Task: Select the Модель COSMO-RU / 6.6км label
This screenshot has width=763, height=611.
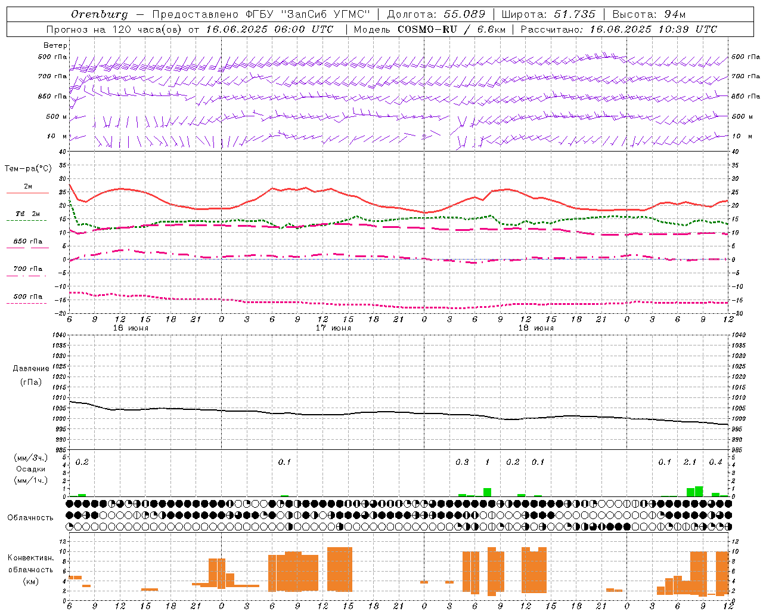Action: pos(430,29)
